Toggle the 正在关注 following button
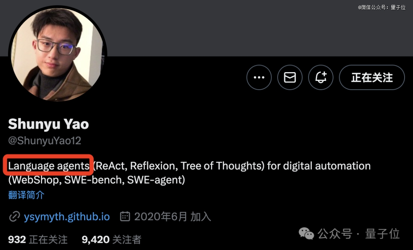 click(x=372, y=77)
